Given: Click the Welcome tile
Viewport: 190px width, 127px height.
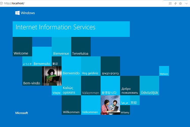Looking at the screenshot, I should pyautogui.click(x=22, y=47).
